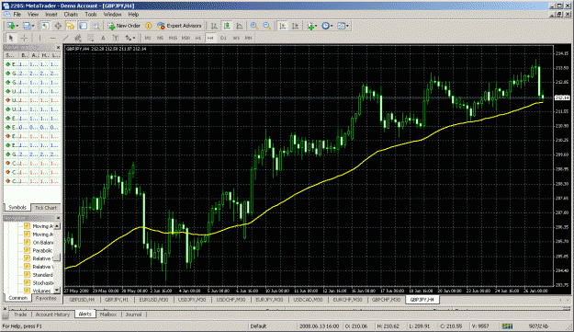Set timeframe to D1
The image size is (574, 332).
click(x=223, y=38)
